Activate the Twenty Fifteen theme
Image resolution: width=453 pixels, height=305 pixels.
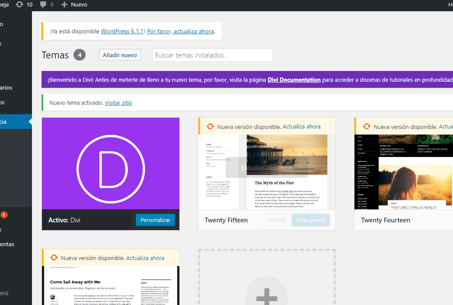click(x=277, y=220)
